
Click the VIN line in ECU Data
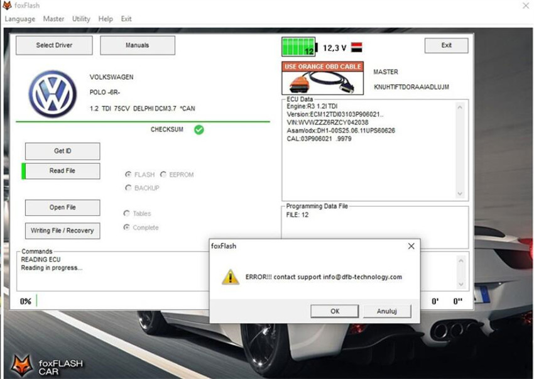pyautogui.click(x=327, y=123)
